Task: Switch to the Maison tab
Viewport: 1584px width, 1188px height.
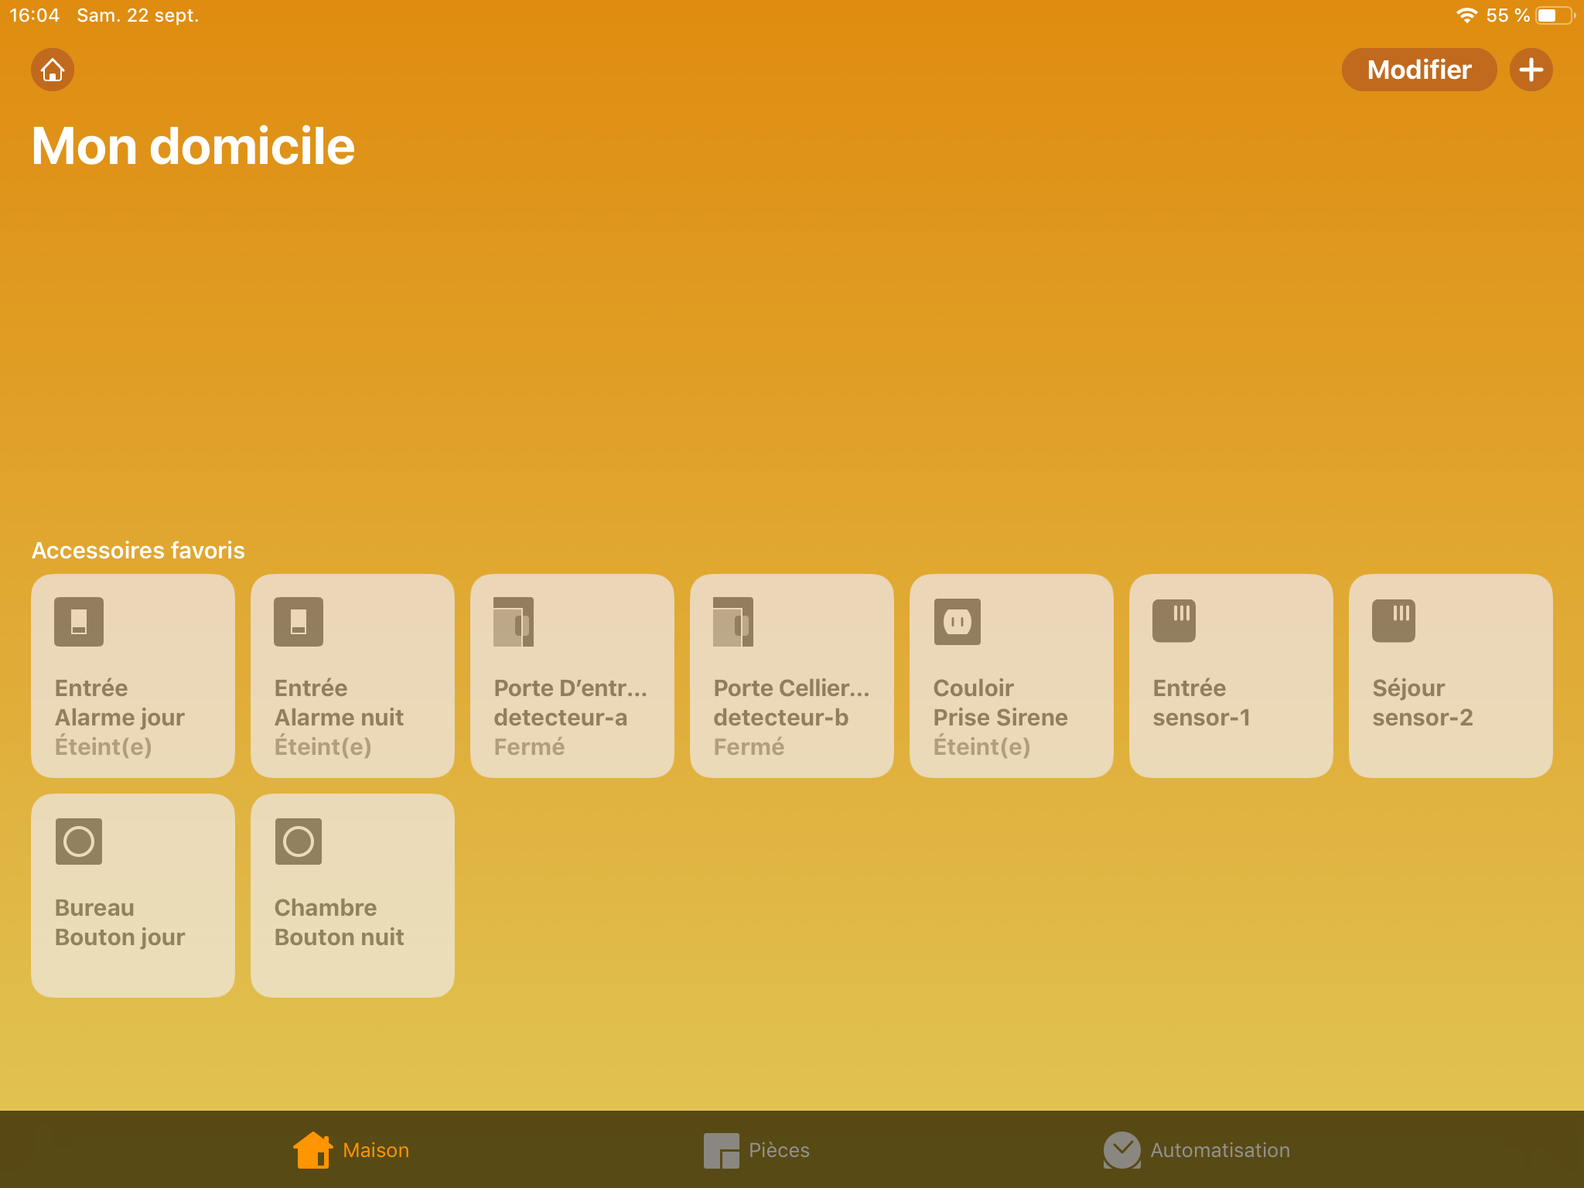Action: (352, 1150)
